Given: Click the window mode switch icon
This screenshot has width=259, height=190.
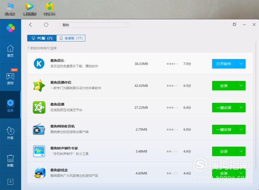Looking at the screenshot, I should (x=234, y=24).
